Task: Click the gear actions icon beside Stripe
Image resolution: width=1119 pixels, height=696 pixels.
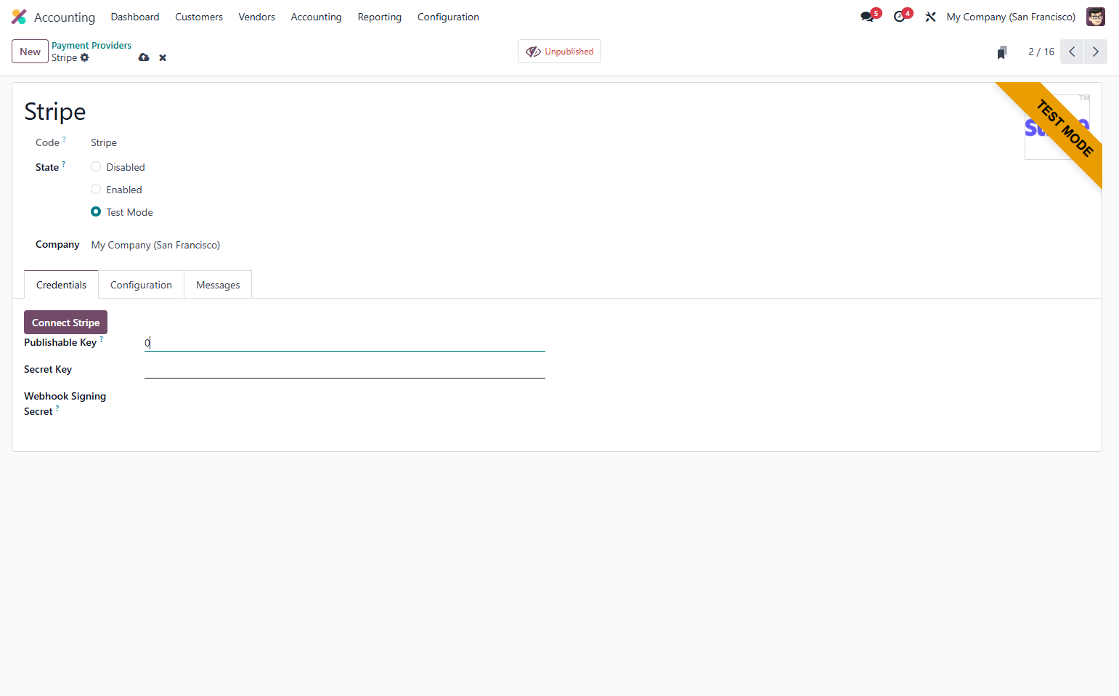Action: pos(85,57)
